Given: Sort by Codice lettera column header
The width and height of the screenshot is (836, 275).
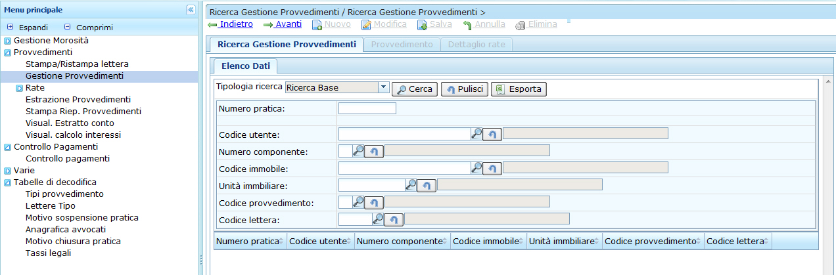Looking at the screenshot, I should coord(738,242).
